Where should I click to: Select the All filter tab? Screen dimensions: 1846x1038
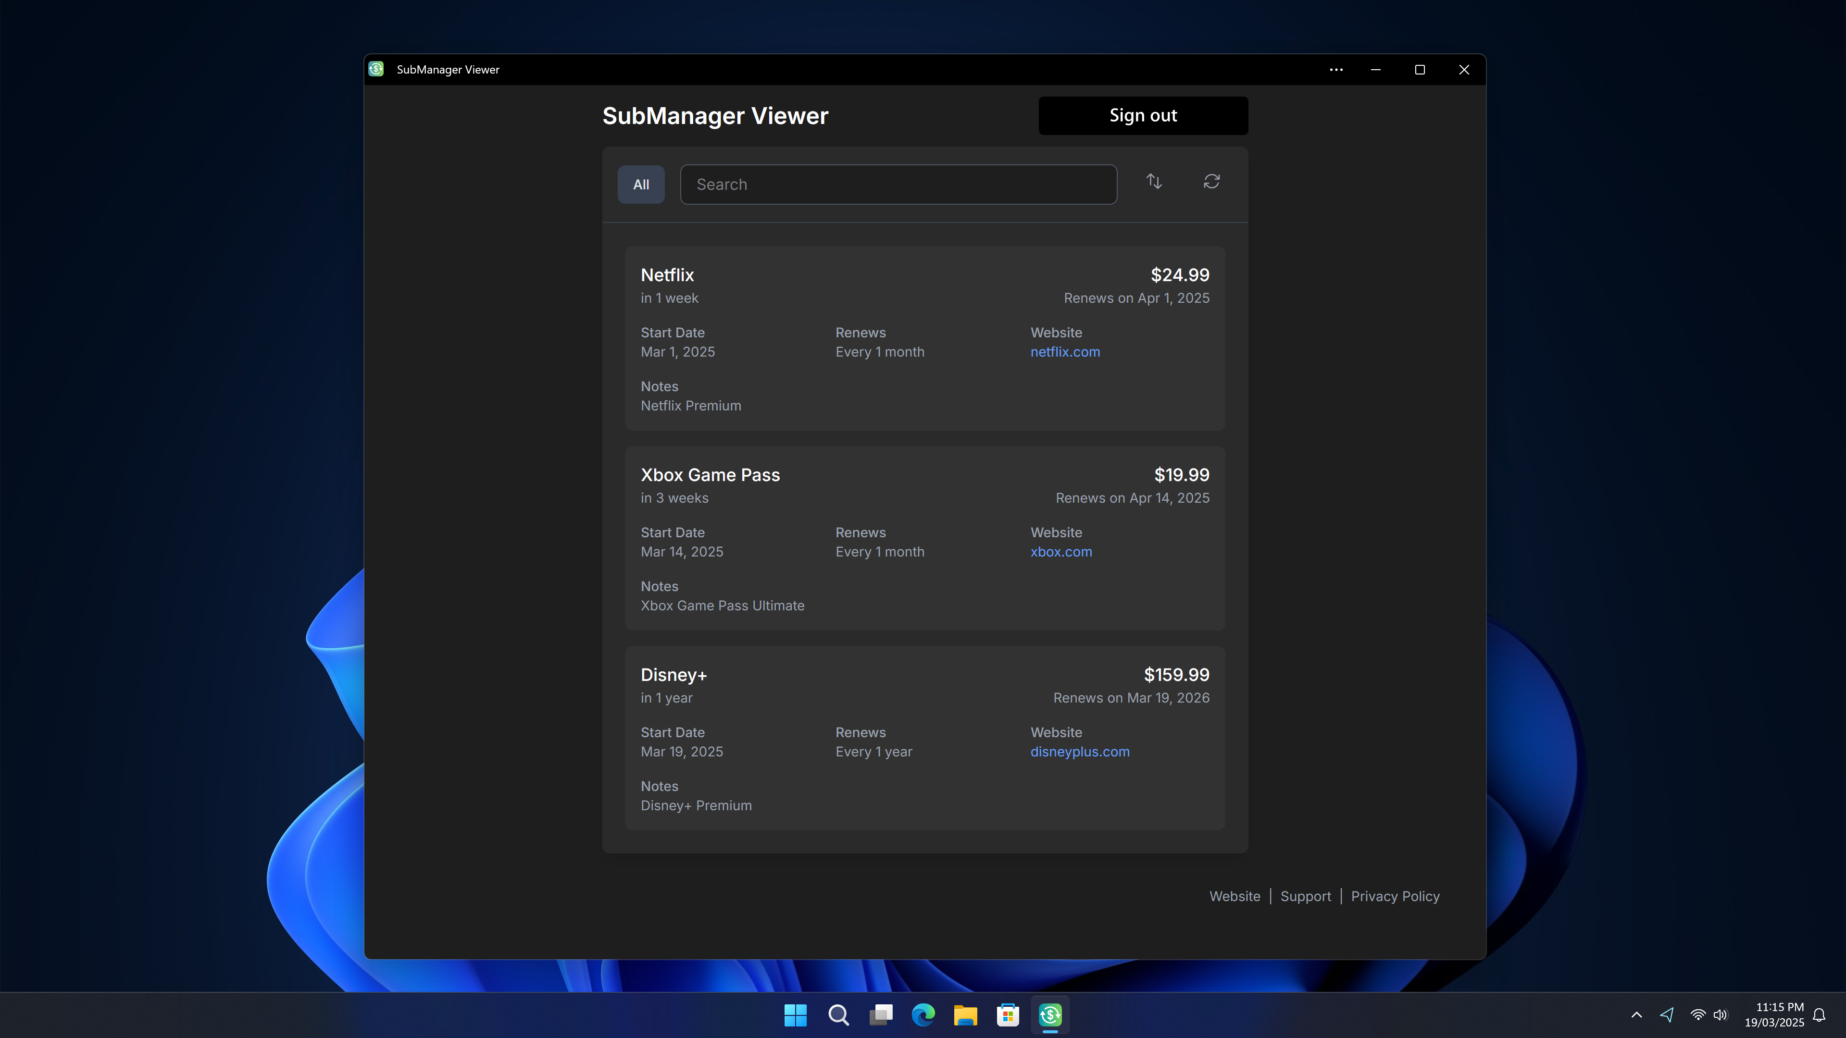pyautogui.click(x=641, y=185)
